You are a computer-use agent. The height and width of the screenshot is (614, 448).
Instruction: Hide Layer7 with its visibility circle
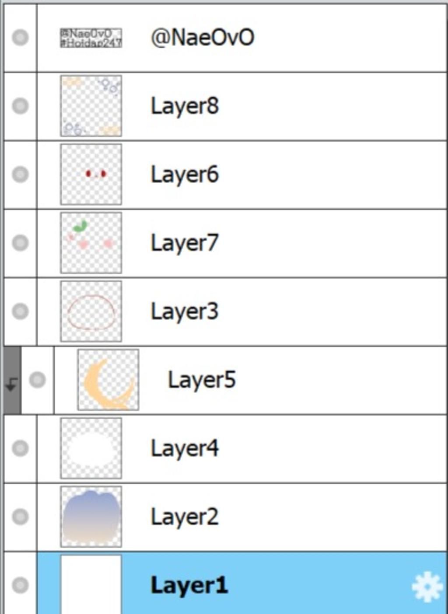[x=20, y=243]
